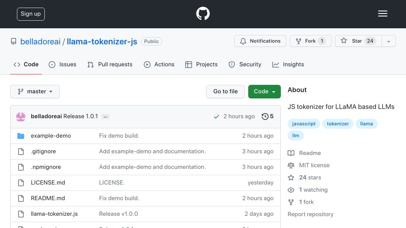Click the LICENSE.md file icon
Screen dimensions: 406x228
(x=21, y=183)
